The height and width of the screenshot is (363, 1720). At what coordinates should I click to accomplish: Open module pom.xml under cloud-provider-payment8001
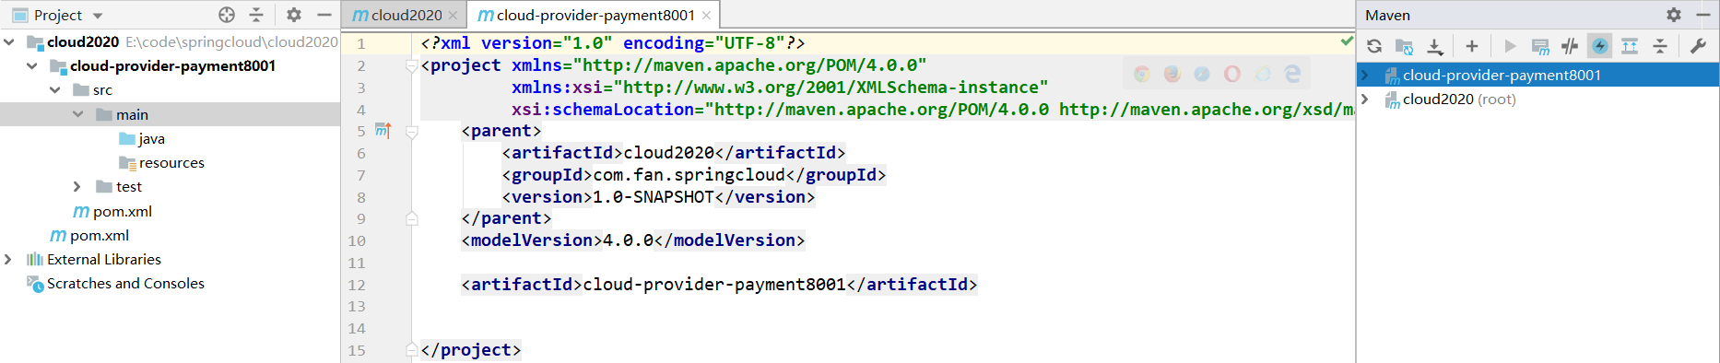pyautogui.click(x=123, y=211)
